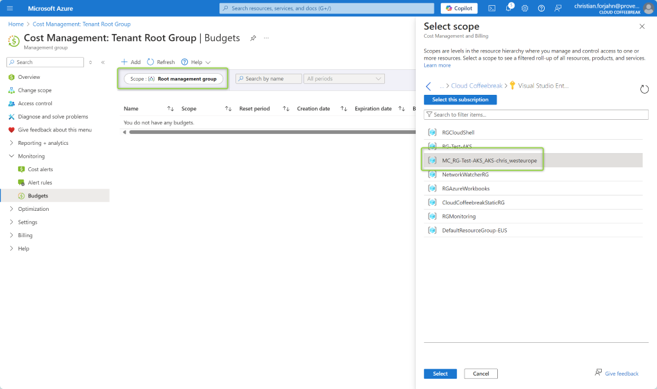Refresh the budgets list
Image resolution: width=657 pixels, height=389 pixels.
(161, 62)
